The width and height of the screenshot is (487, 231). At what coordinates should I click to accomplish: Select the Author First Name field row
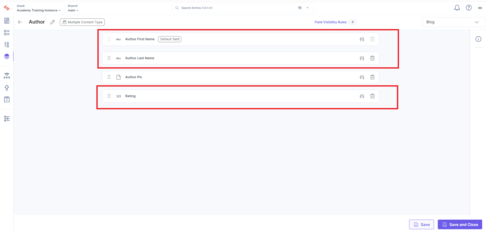coord(240,39)
